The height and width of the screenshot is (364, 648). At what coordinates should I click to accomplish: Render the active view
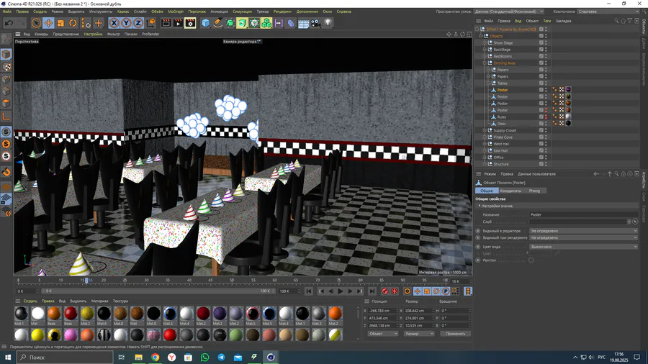[166, 23]
